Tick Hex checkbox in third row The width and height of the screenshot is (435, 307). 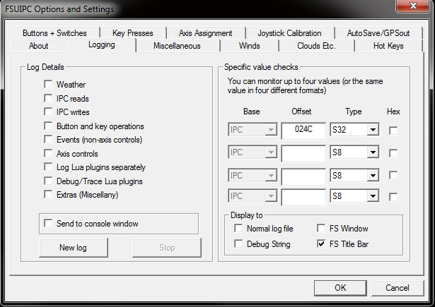point(393,175)
